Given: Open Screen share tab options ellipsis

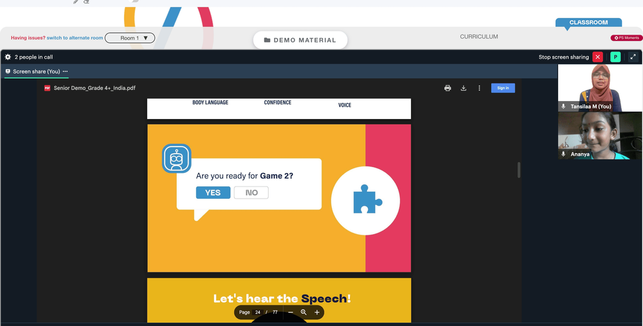Looking at the screenshot, I should coord(65,71).
